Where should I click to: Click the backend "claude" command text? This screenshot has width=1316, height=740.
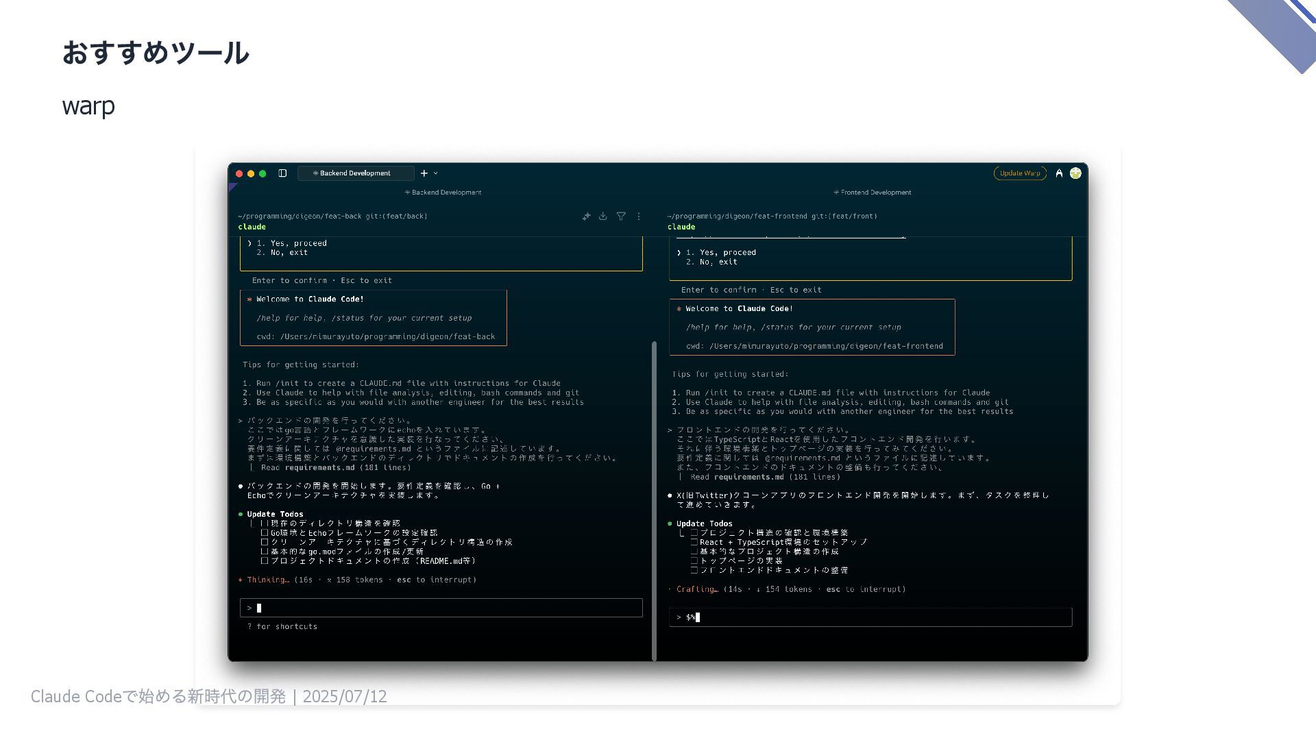coord(252,227)
